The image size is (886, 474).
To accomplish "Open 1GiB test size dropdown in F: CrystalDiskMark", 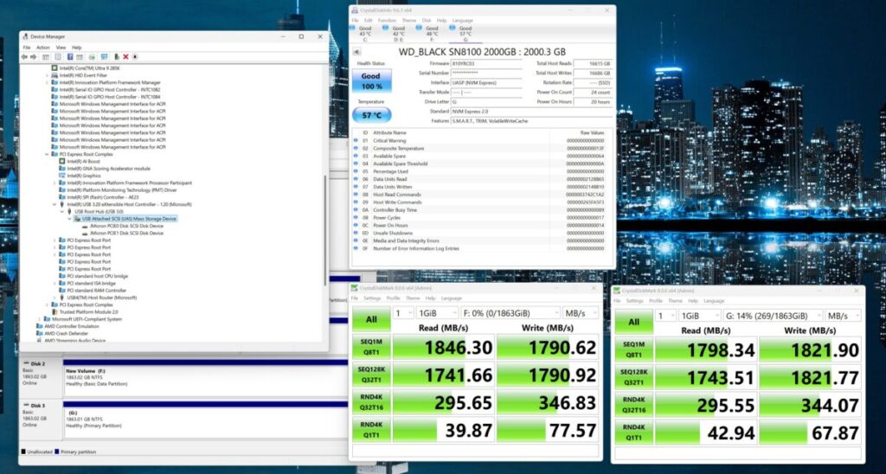I will (x=437, y=313).
